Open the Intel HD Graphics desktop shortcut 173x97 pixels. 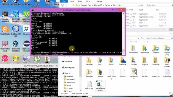tap(16, 16)
